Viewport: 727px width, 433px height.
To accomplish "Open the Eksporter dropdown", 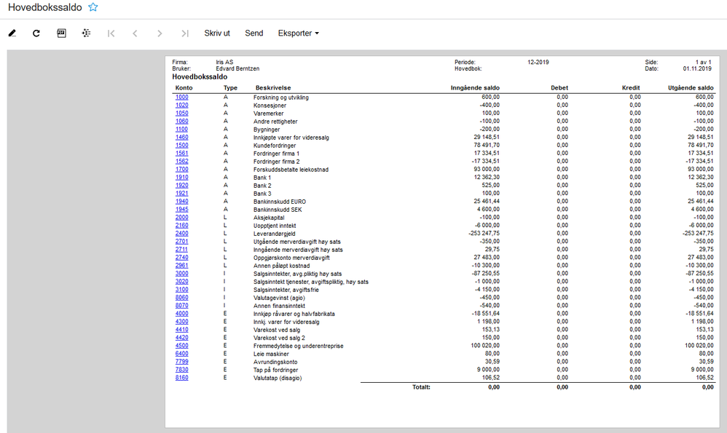I will coord(298,33).
